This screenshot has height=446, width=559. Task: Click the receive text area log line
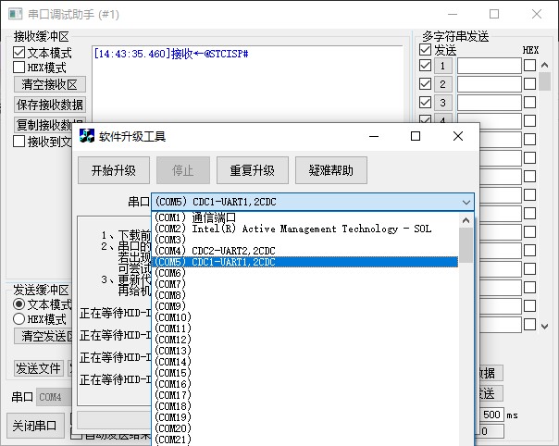point(171,54)
